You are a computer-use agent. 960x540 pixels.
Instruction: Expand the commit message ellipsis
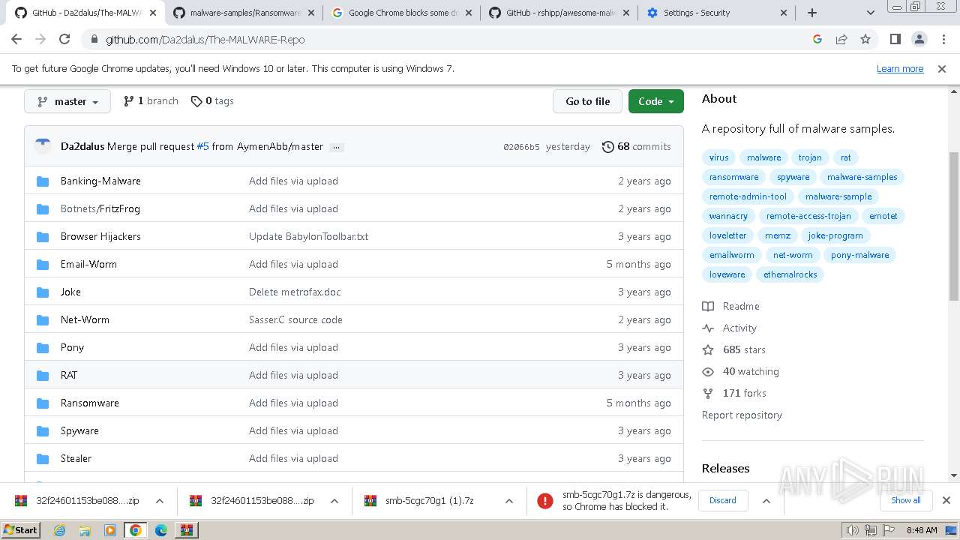pyautogui.click(x=337, y=147)
